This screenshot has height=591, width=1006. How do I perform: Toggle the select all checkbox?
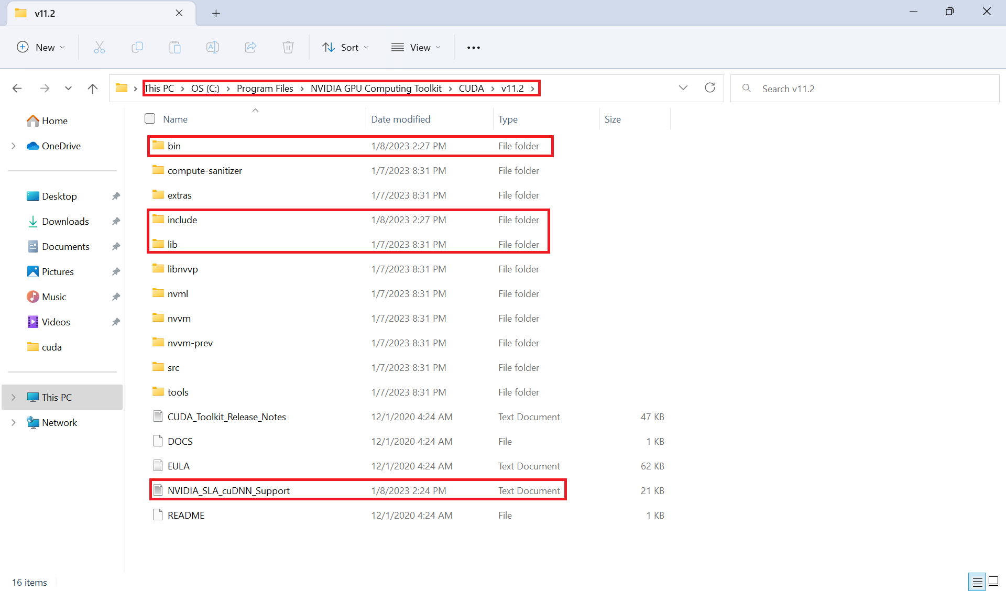click(150, 119)
